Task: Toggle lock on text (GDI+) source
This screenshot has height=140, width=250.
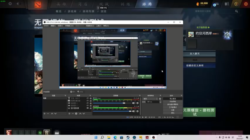Action: pyautogui.click(x=91, y=98)
